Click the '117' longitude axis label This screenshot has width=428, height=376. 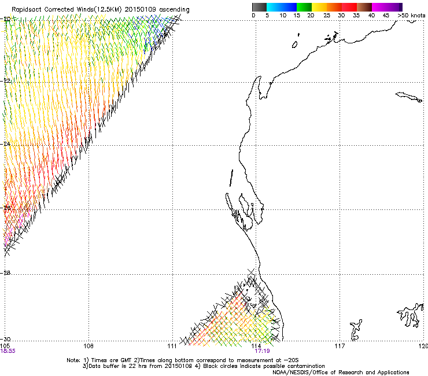tap(340, 346)
